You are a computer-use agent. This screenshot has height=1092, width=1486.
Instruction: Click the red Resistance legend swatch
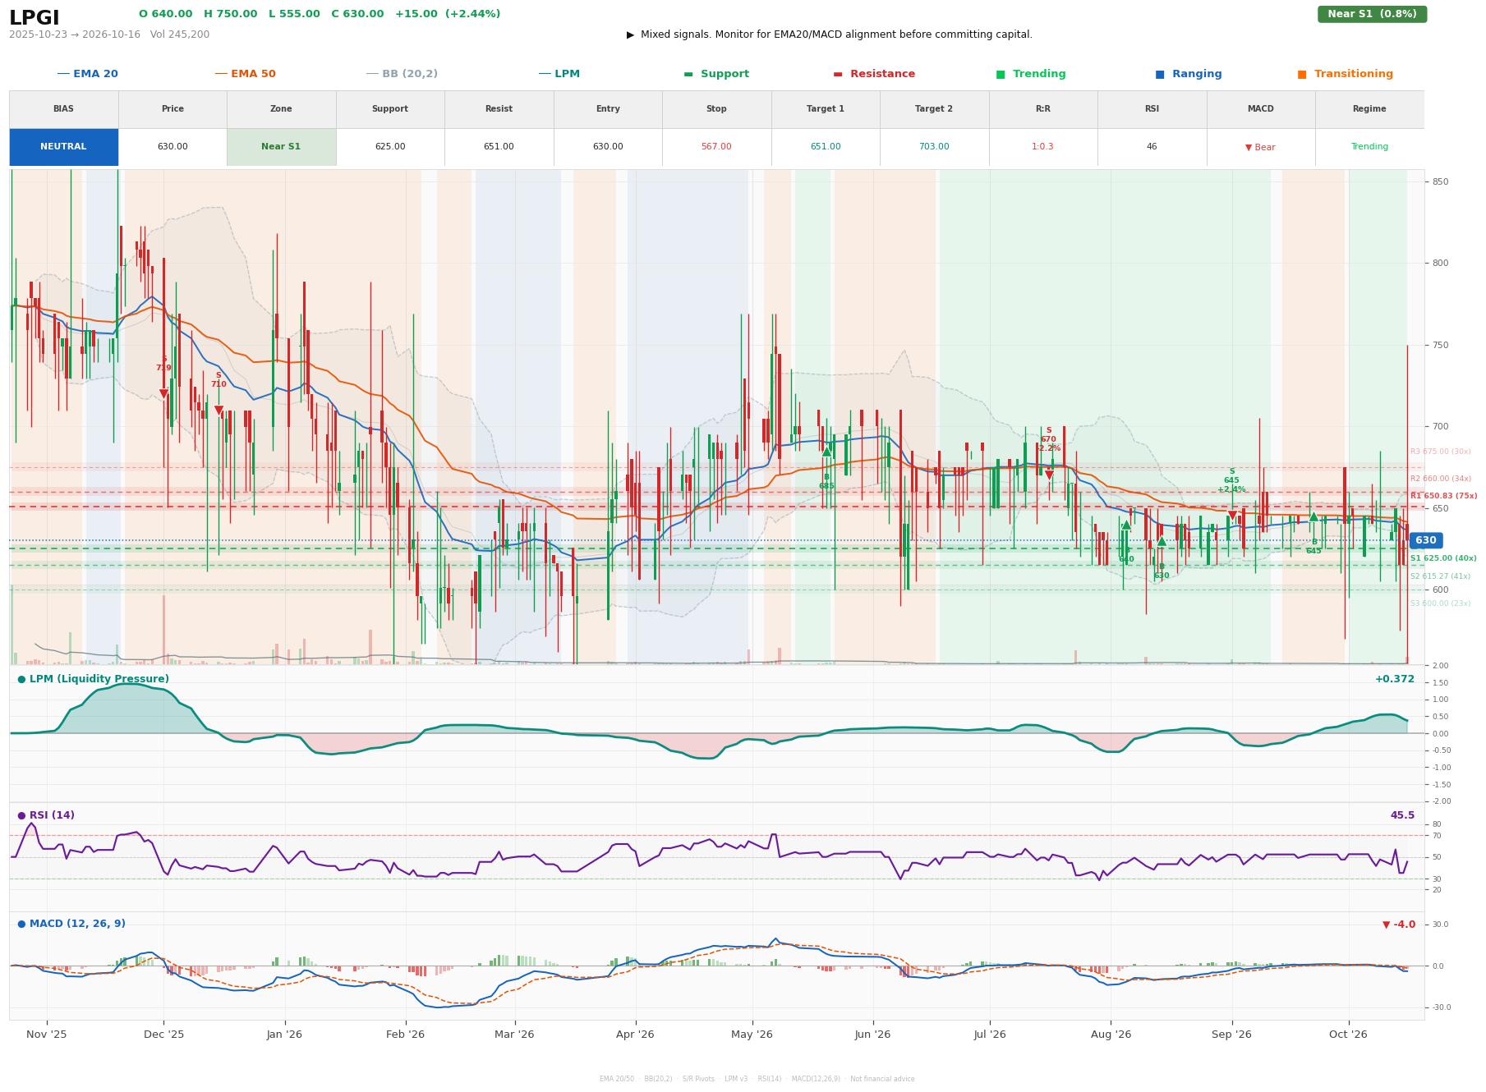click(x=838, y=74)
